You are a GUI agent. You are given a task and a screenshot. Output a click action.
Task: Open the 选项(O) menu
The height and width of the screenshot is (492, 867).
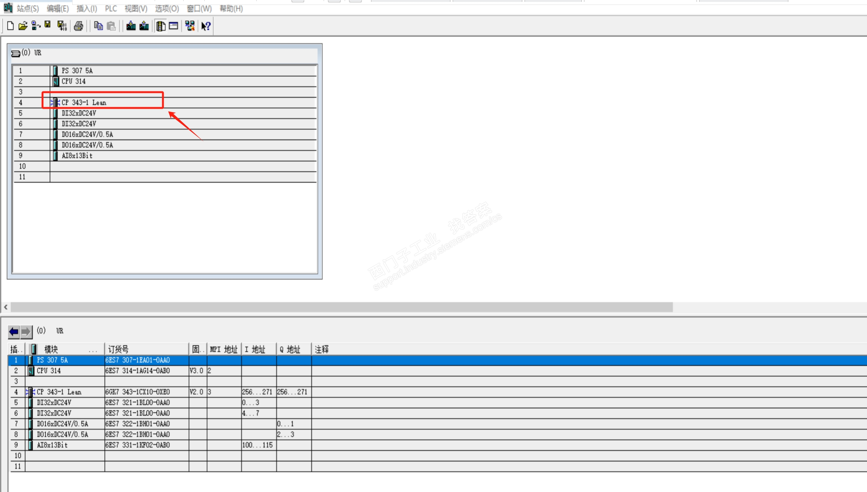(167, 8)
